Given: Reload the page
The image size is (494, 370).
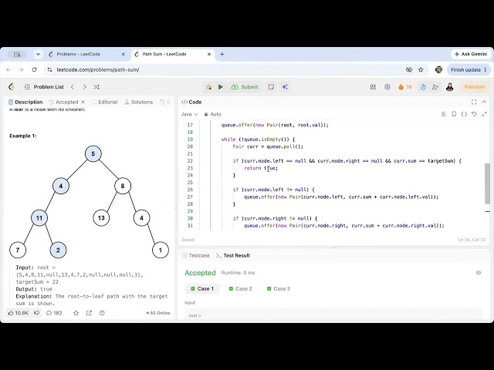Looking at the screenshot, I should [34, 69].
